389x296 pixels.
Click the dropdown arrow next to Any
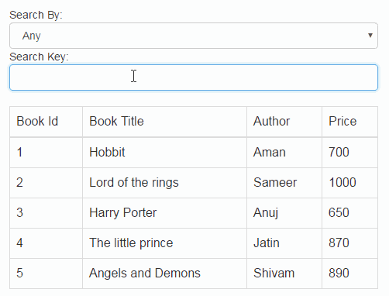pyautogui.click(x=370, y=36)
